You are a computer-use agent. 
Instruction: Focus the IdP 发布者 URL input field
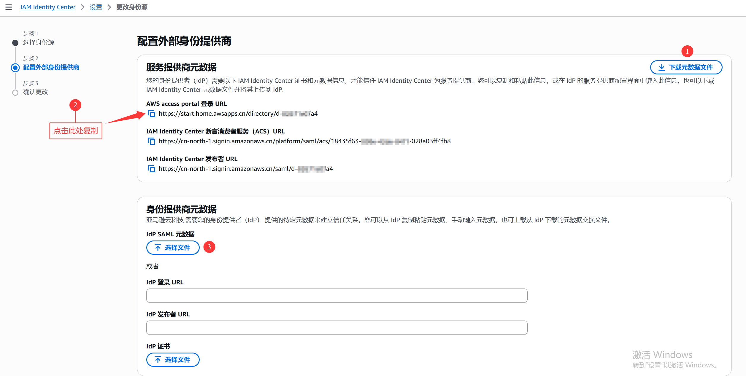click(x=337, y=328)
